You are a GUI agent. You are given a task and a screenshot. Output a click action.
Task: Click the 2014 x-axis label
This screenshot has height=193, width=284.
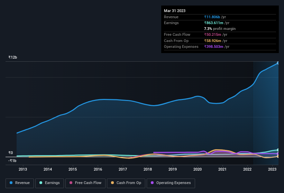(x=48, y=169)
